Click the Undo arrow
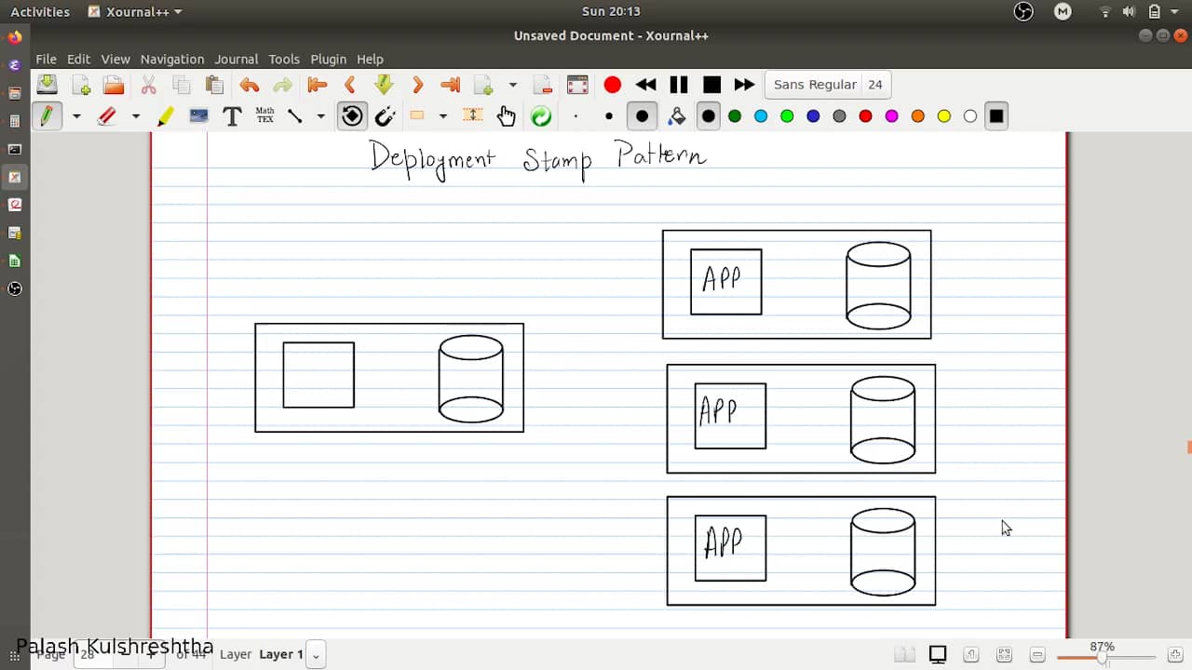Screen dimensions: 1192x670 [249, 85]
